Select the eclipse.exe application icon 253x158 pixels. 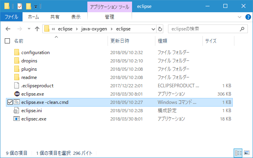(x=17, y=94)
